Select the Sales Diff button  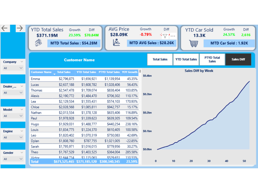point(238,59)
